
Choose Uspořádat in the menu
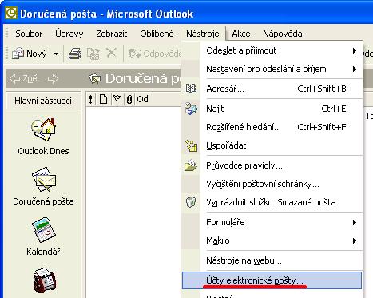click(272, 145)
